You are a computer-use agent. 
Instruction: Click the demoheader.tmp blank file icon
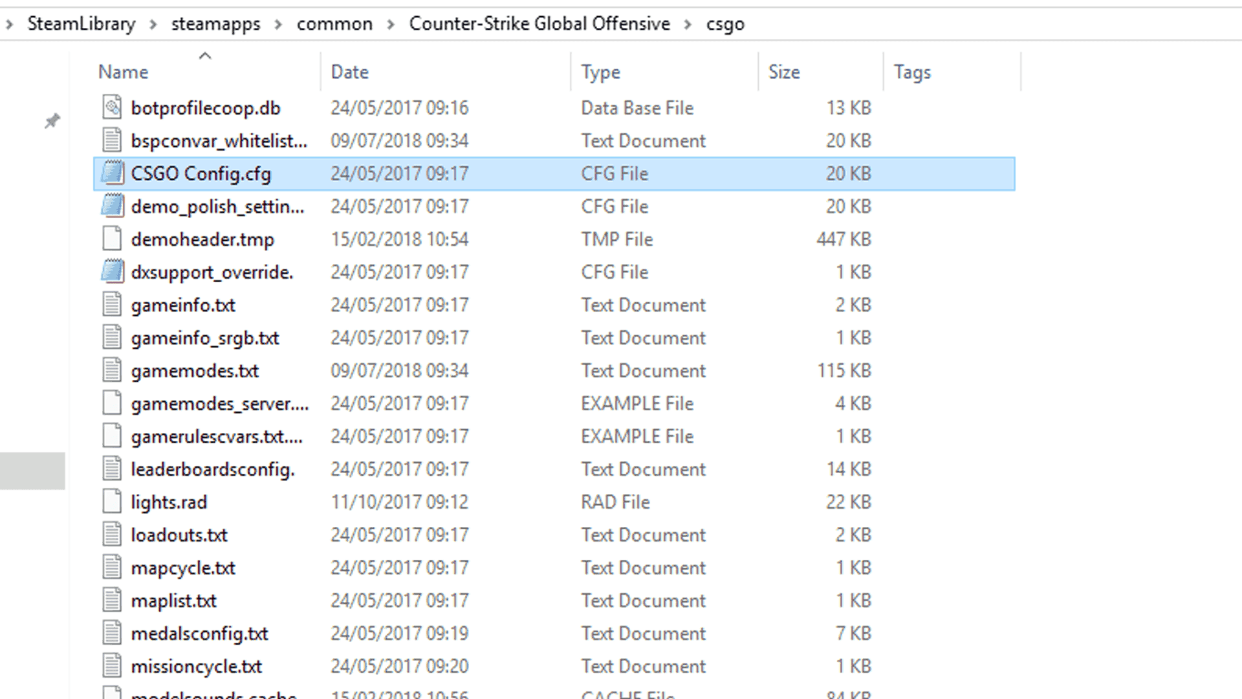[112, 239]
